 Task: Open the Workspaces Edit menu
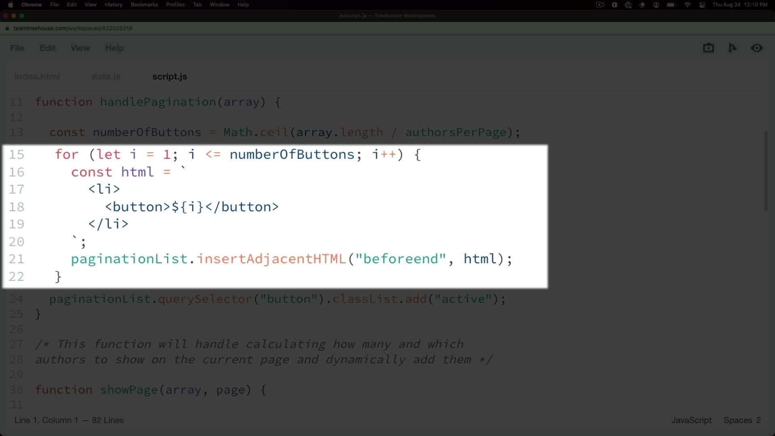47,48
